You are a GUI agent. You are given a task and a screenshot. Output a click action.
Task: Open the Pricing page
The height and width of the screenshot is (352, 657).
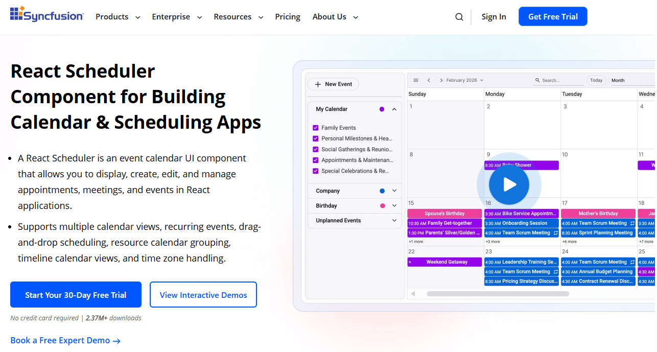(x=288, y=17)
